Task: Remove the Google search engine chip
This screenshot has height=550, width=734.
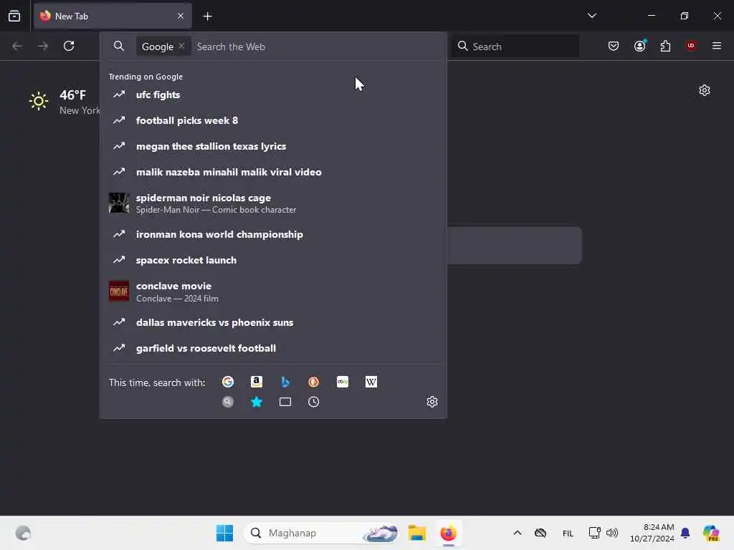Action: click(x=181, y=46)
